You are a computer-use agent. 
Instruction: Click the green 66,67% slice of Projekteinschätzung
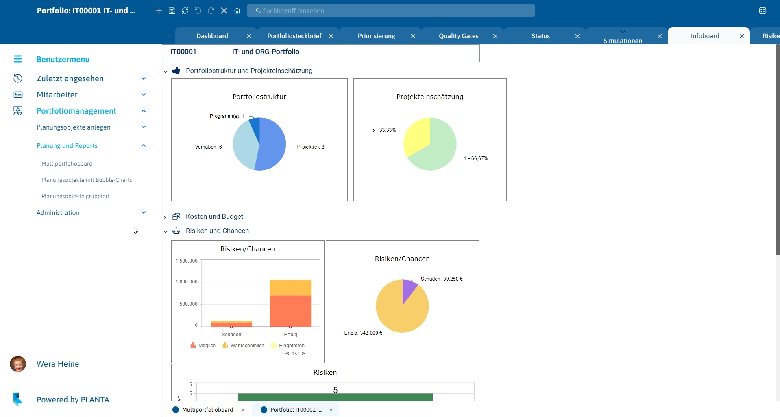click(437, 150)
